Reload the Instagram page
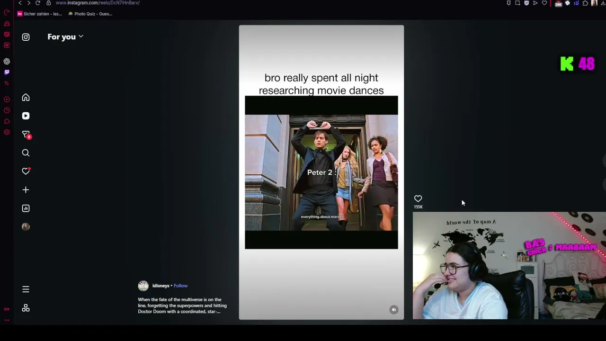Screen dimensions: 606x341 click(38, 3)
